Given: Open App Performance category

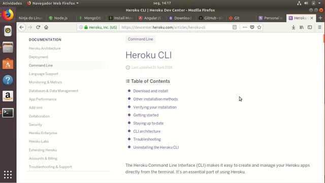Looking at the screenshot, I should tap(43, 99).
